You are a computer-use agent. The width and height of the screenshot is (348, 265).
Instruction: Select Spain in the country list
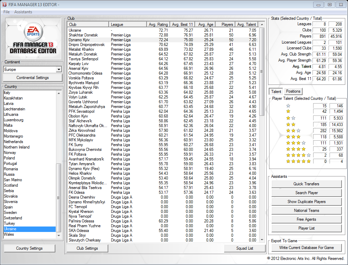pos(29,207)
